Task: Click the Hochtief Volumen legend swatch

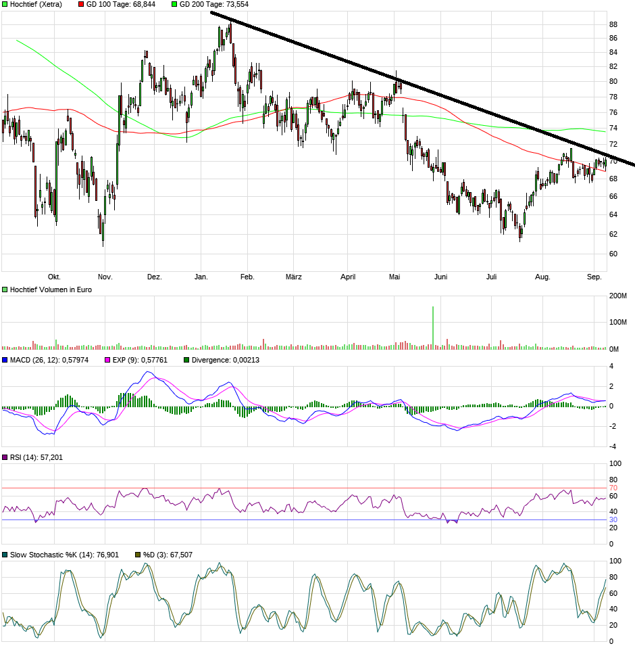Action: click(x=5, y=290)
